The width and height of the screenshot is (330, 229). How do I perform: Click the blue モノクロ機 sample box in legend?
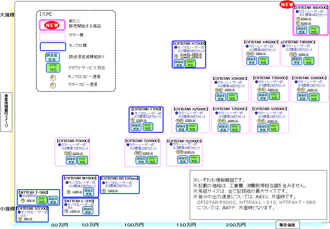tap(53, 47)
